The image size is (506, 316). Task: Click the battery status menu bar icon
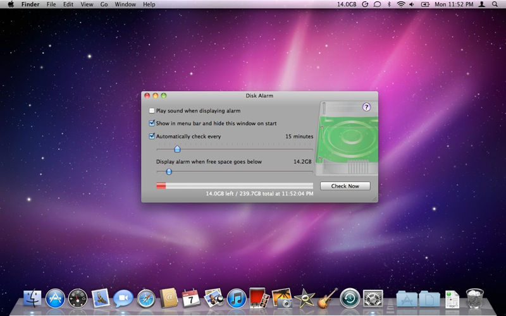[425, 4]
